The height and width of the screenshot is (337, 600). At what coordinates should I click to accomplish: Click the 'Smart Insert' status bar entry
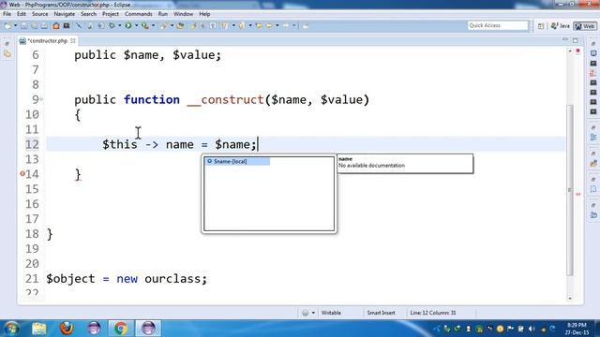click(381, 313)
